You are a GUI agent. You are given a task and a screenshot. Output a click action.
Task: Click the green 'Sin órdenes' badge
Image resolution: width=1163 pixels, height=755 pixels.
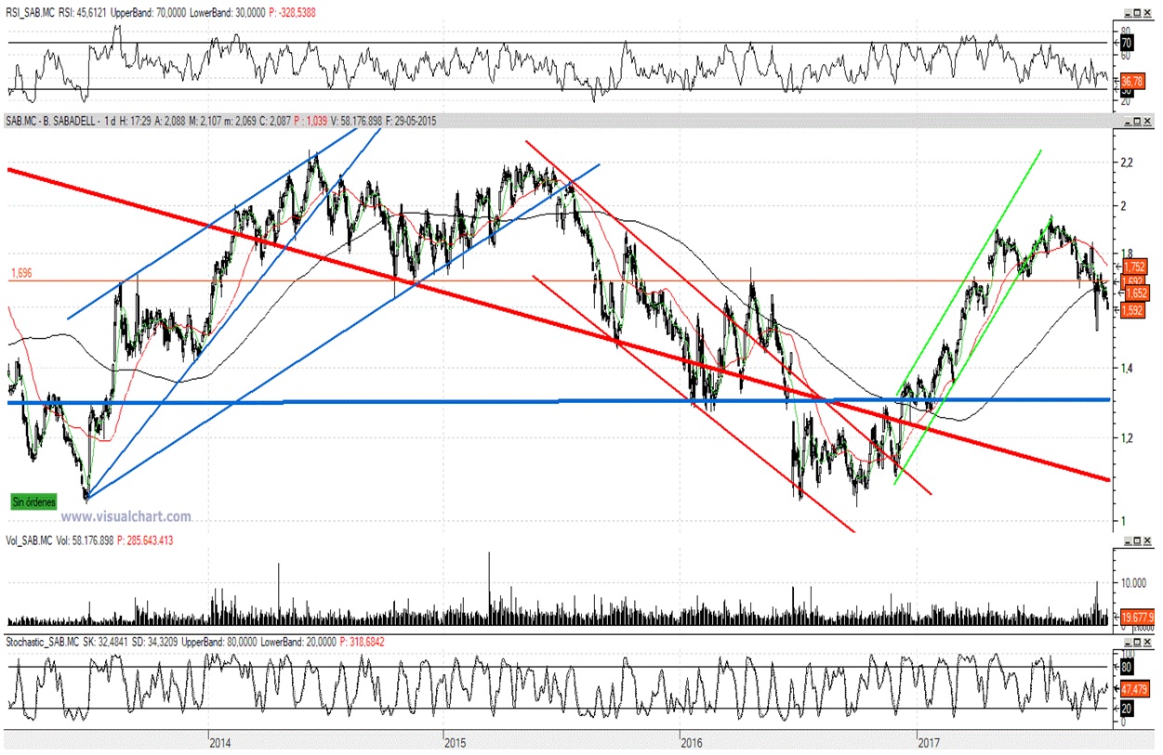click(x=34, y=501)
